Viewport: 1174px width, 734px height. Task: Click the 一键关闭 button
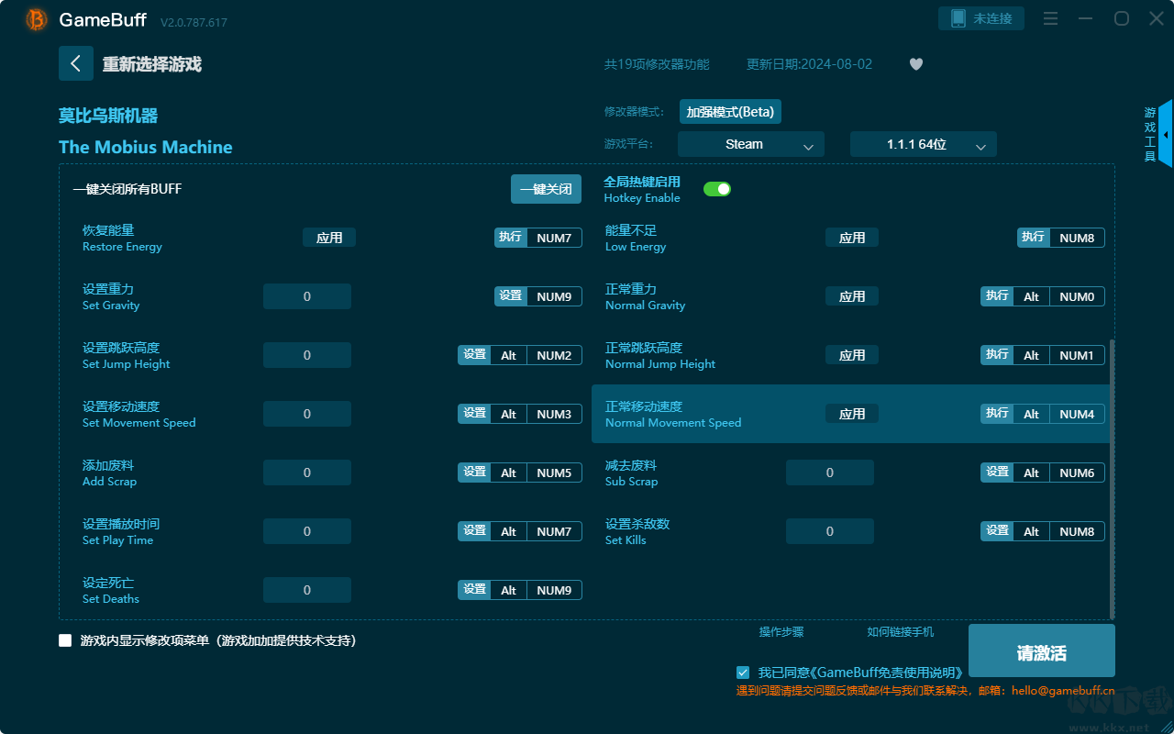pyautogui.click(x=547, y=189)
